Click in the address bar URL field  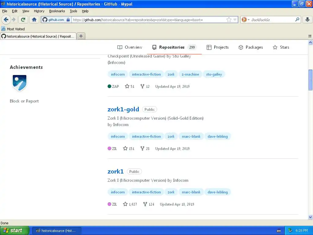click(149, 20)
